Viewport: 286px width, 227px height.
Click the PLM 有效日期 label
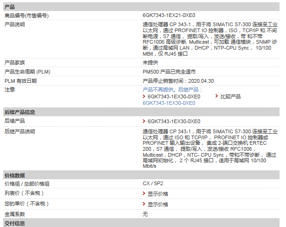click(21, 81)
